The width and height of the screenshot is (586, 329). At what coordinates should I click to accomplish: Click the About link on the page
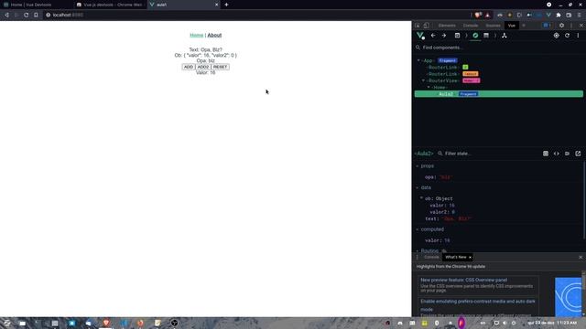pyautogui.click(x=214, y=35)
